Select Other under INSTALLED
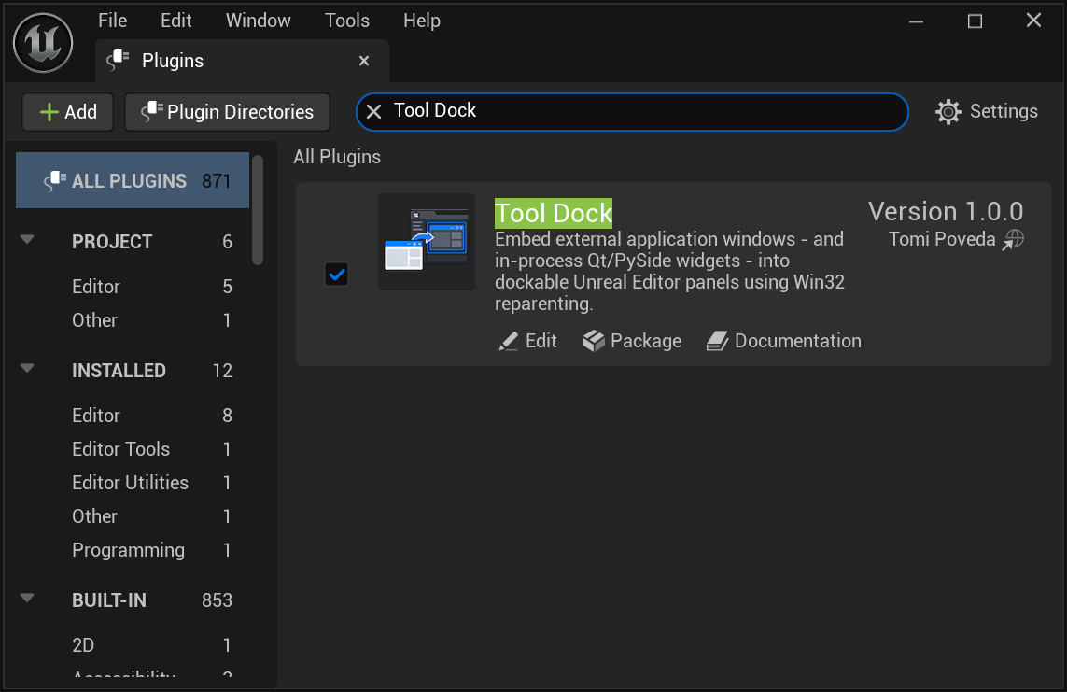The image size is (1067, 692). pyautogui.click(x=94, y=516)
